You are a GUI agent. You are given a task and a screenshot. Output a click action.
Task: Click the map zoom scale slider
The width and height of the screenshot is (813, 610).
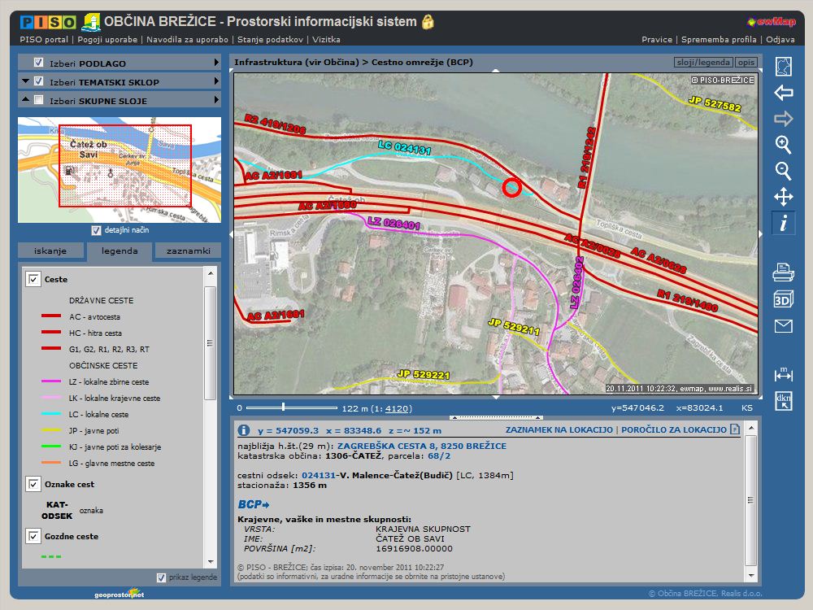(283, 407)
